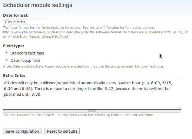
Task: Click the help text below the Extra Info box
Action: click(78, 115)
